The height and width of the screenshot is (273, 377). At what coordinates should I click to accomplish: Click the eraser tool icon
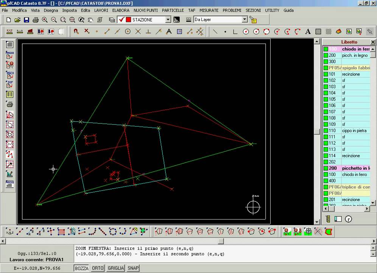coord(338,31)
